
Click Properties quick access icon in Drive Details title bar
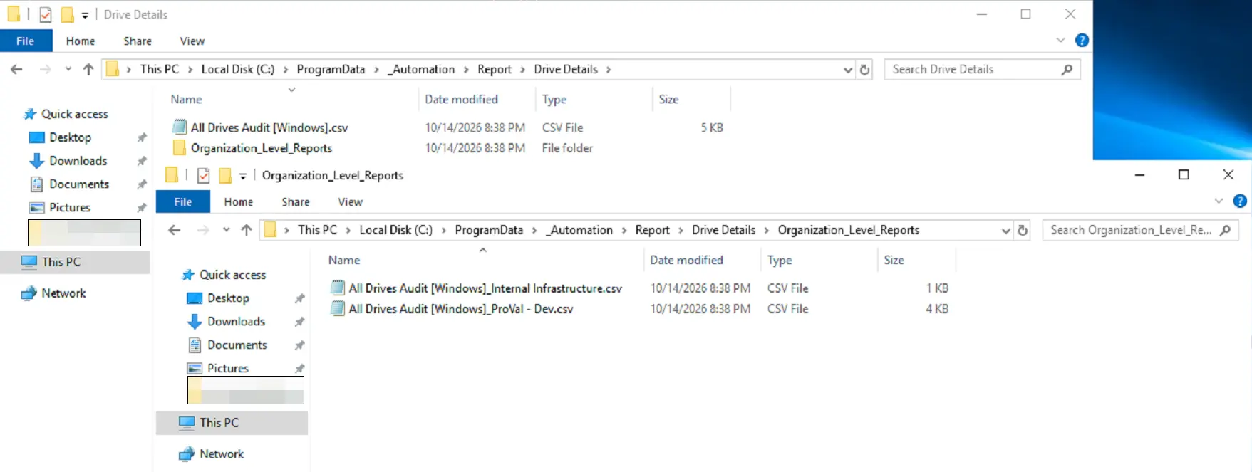coord(46,14)
